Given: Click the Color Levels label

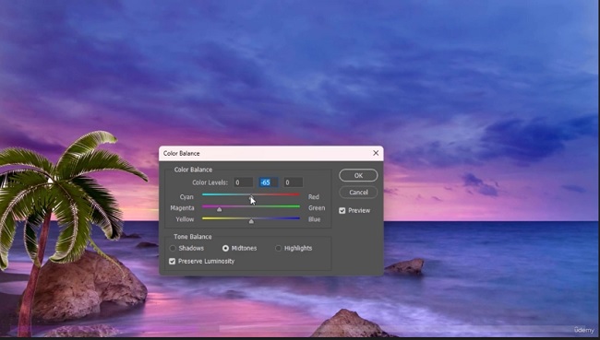Looking at the screenshot, I should coord(210,182).
